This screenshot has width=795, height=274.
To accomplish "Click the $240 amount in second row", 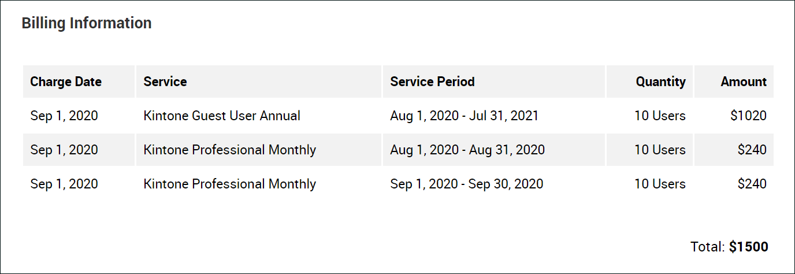I will click(752, 150).
